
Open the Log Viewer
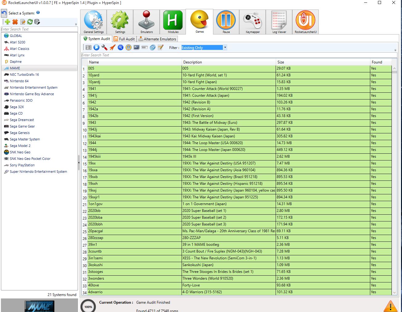click(x=279, y=22)
